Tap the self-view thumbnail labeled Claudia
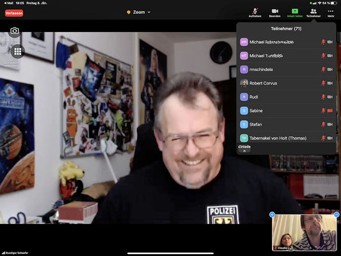Screen dimensions: 341x256 point(305,232)
